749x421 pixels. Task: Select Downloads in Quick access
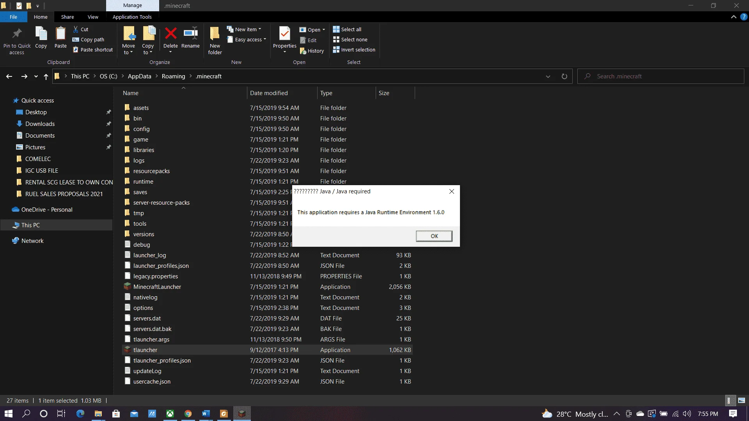(x=40, y=124)
